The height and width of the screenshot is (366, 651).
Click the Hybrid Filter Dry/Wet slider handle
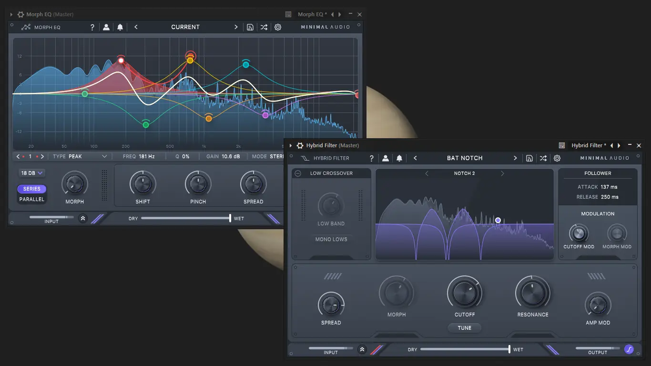[509, 349]
